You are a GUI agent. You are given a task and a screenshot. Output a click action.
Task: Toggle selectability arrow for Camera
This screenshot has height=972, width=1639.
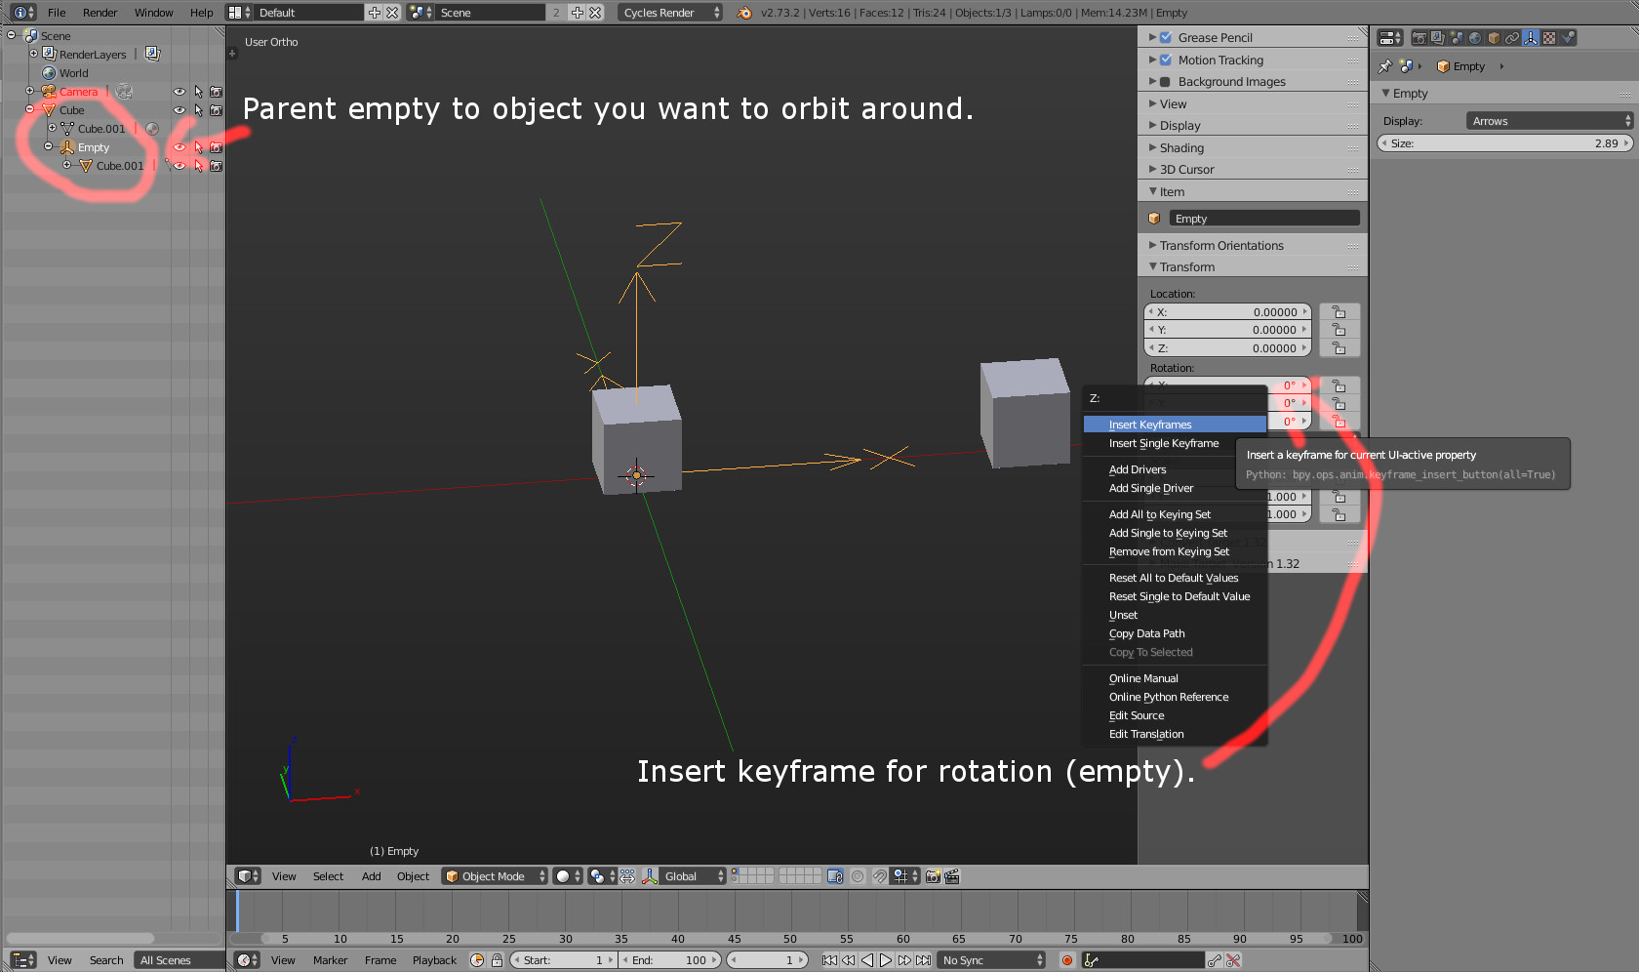[x=198, y=92]
